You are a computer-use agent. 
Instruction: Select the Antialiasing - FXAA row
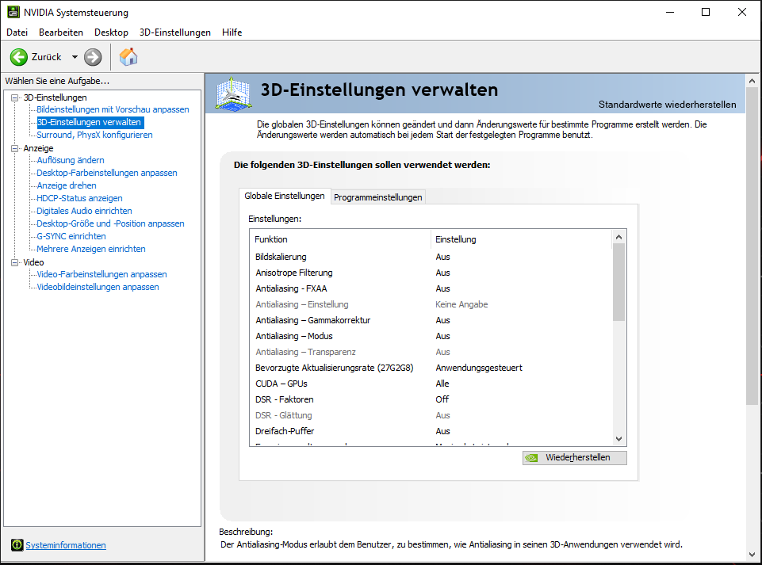431,288
